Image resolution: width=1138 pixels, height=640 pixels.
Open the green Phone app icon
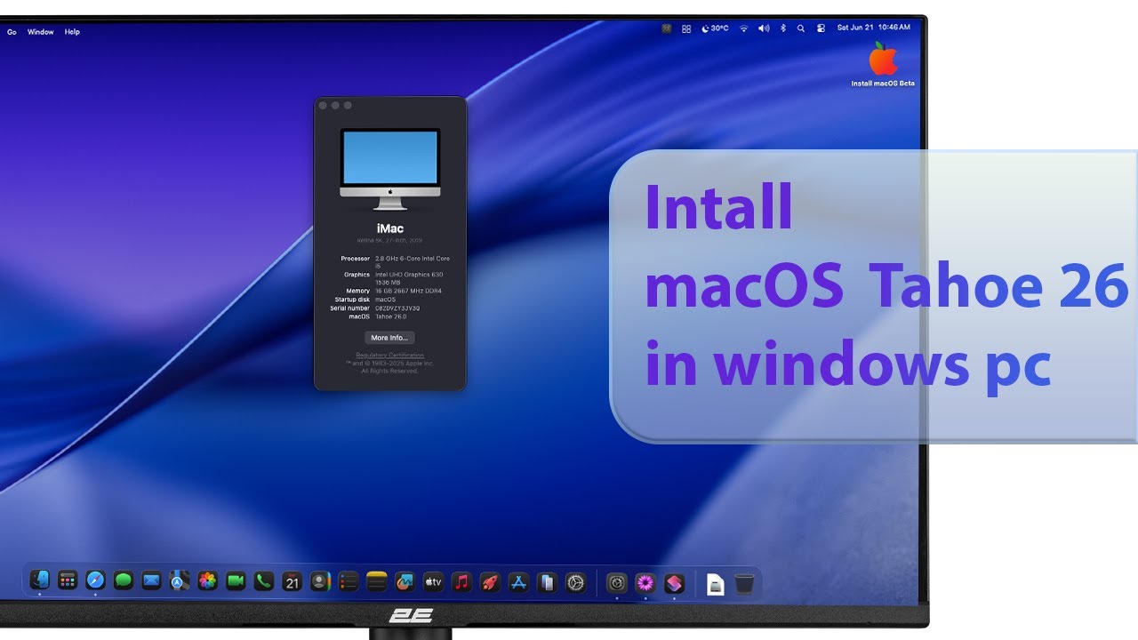click(263, 581)
